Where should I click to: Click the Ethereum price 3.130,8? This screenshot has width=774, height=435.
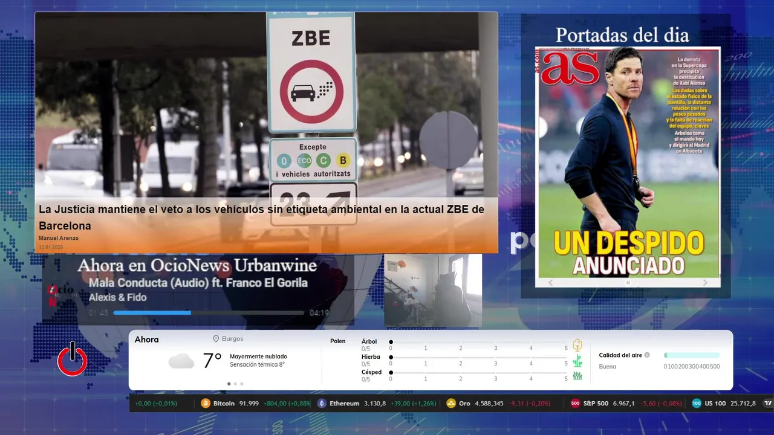375,404
